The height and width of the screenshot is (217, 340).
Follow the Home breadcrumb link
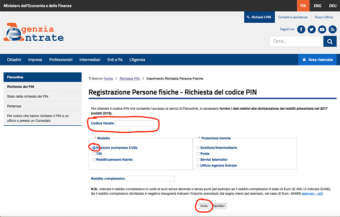click(108, 78)
